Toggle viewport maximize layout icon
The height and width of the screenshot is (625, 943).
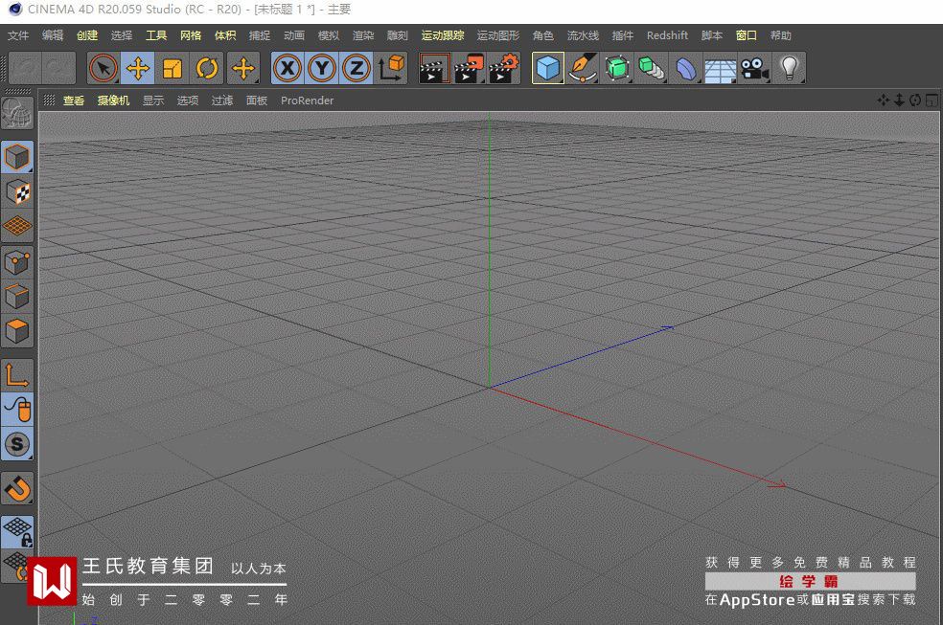point(931,100)
